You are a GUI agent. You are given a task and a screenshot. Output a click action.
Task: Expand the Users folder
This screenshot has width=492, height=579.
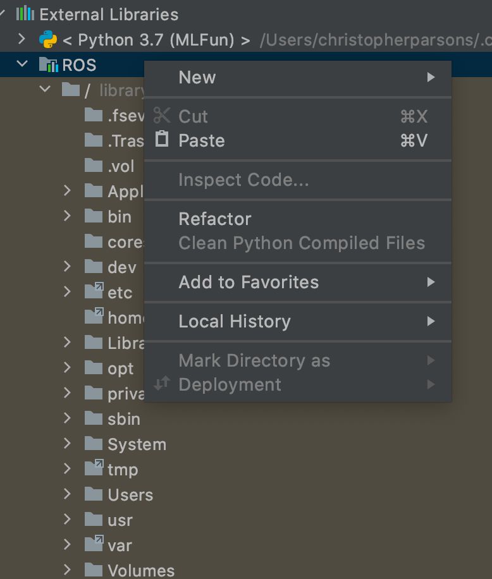[x=68, y=494]
